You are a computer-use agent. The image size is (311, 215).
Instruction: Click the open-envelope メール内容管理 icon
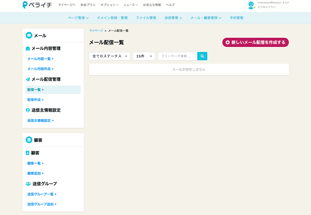point(28,49)
